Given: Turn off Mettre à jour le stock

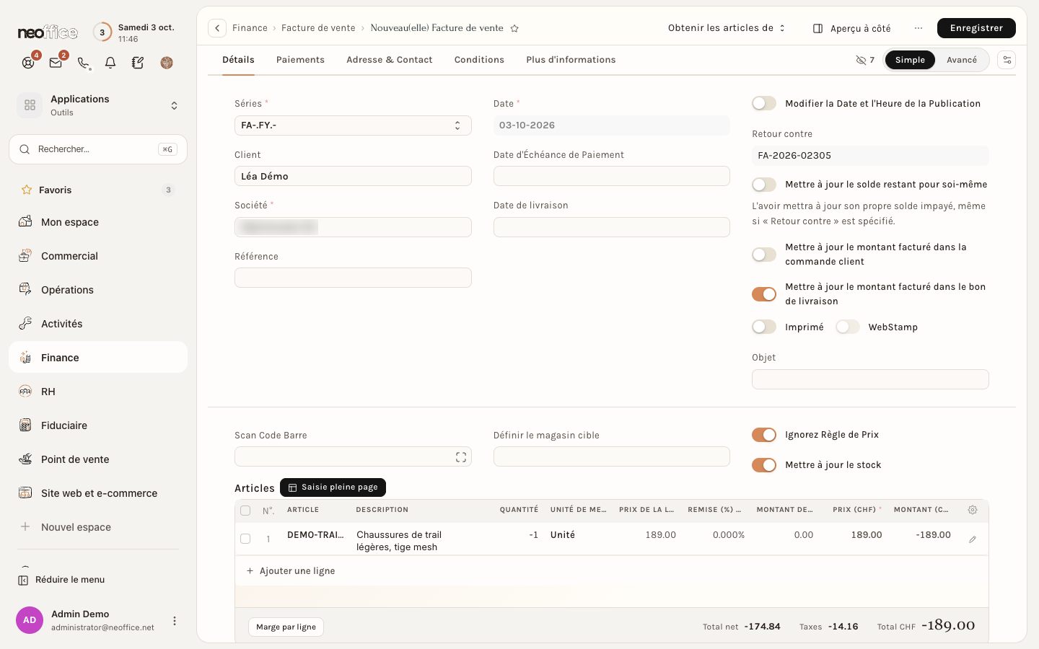Looking at the screenshot, I should (x=764, y=465).
